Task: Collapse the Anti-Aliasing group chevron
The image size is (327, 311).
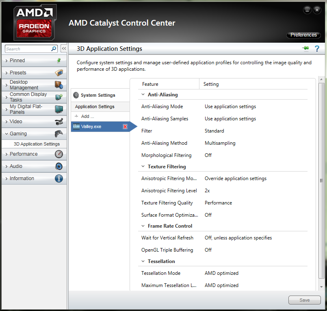Action: tap(143, 95)
